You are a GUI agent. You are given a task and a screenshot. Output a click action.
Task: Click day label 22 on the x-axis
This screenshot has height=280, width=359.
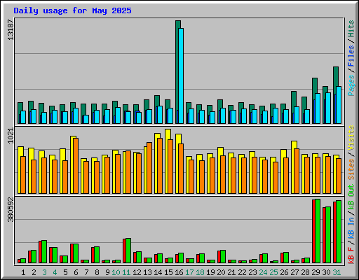tap(242, 272)
